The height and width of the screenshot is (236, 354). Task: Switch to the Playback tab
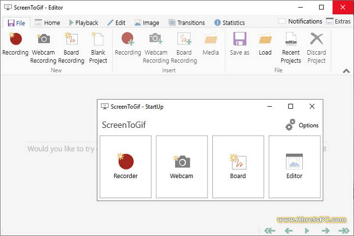click(84, 23)
